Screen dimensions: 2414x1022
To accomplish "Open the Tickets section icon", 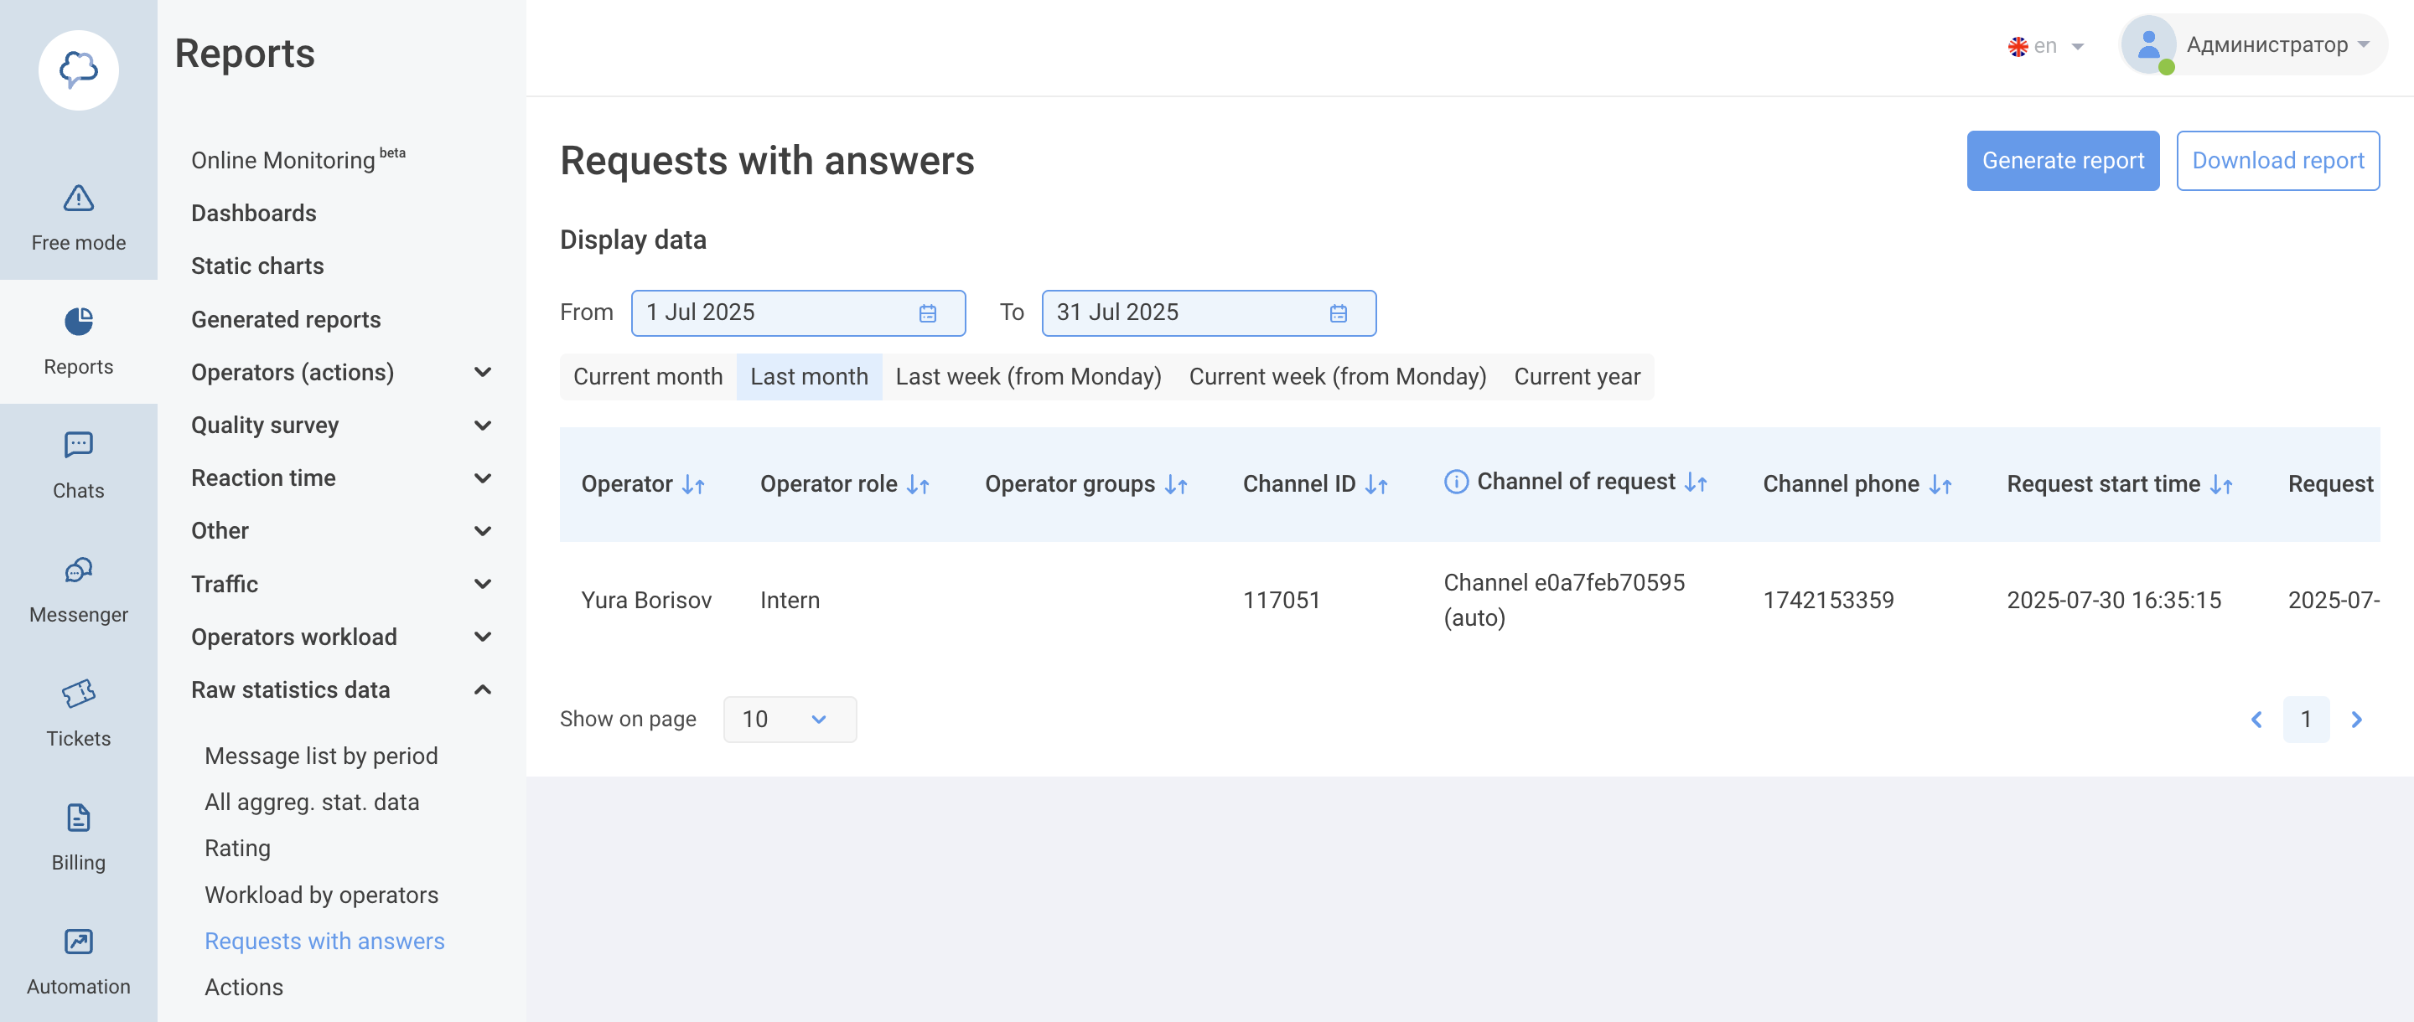I will (79, 693).
